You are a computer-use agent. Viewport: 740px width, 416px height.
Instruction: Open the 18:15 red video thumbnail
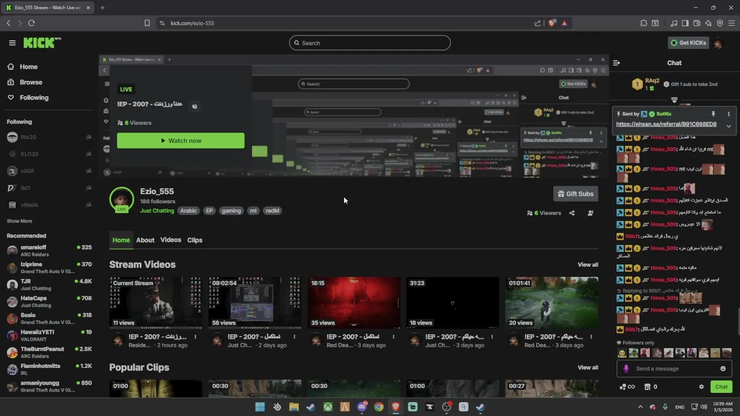click(x=354, y=303)
